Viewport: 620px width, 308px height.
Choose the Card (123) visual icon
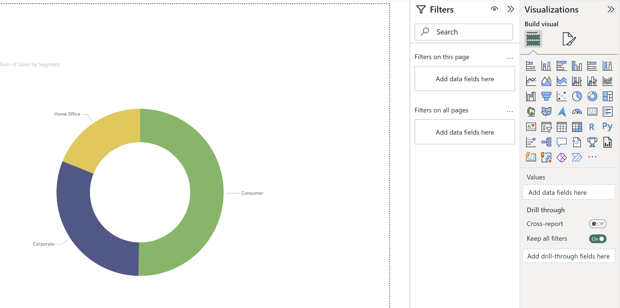click(x=592, y=112)
